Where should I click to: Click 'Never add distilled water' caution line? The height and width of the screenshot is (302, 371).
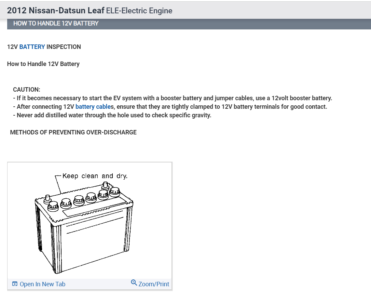112,115
